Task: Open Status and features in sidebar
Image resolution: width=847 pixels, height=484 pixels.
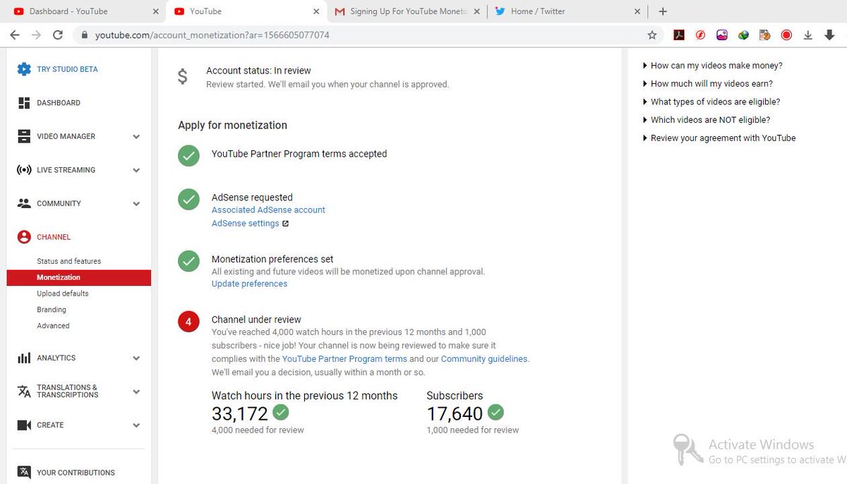Action: click(69, 261)
